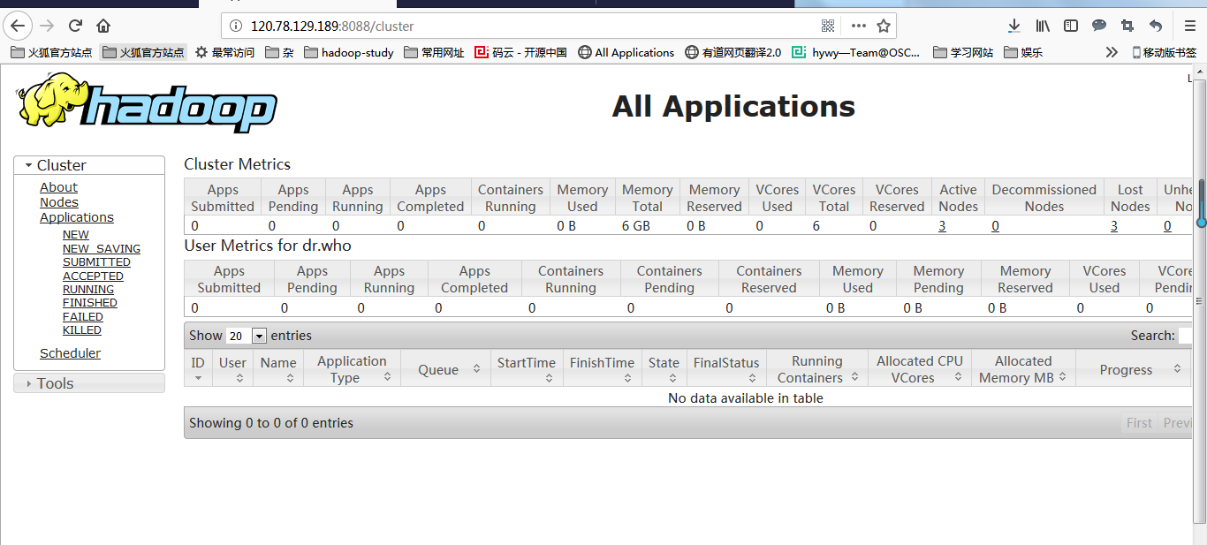Sort table by the State column
Image resolution: width=1207 pixels, height=545 pixels.
tap(664, 369)
